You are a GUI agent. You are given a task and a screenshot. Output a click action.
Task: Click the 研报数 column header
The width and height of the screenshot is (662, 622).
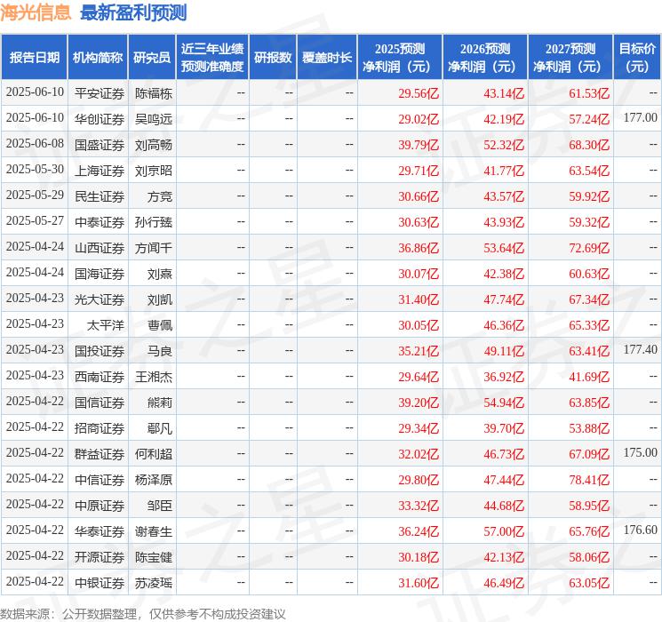pyautogui.click(x=273, y=57)
